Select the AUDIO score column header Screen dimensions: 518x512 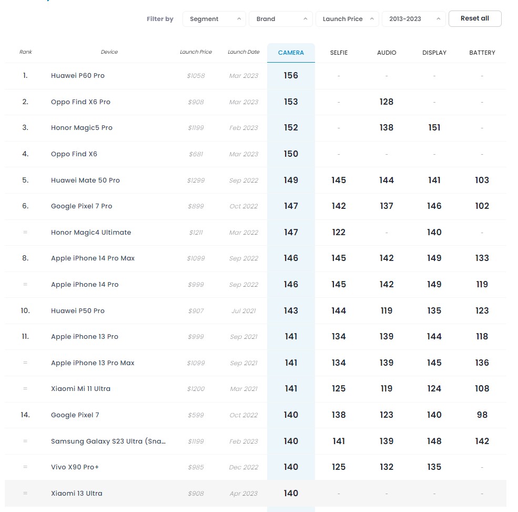coord(386,53)
